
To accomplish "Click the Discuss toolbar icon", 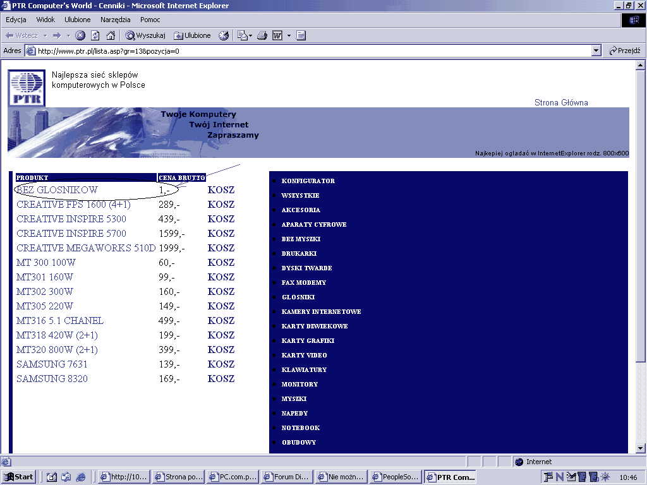I will [x=301, y=35].
